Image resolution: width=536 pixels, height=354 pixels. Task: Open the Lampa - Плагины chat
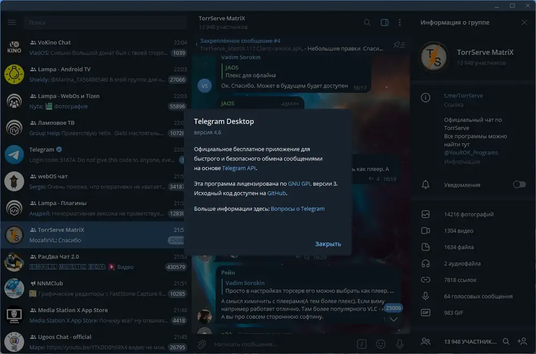coord(93,208)
